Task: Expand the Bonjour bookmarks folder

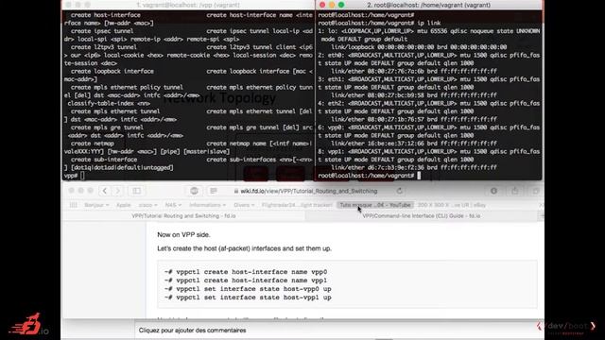Action: [96, 205]
